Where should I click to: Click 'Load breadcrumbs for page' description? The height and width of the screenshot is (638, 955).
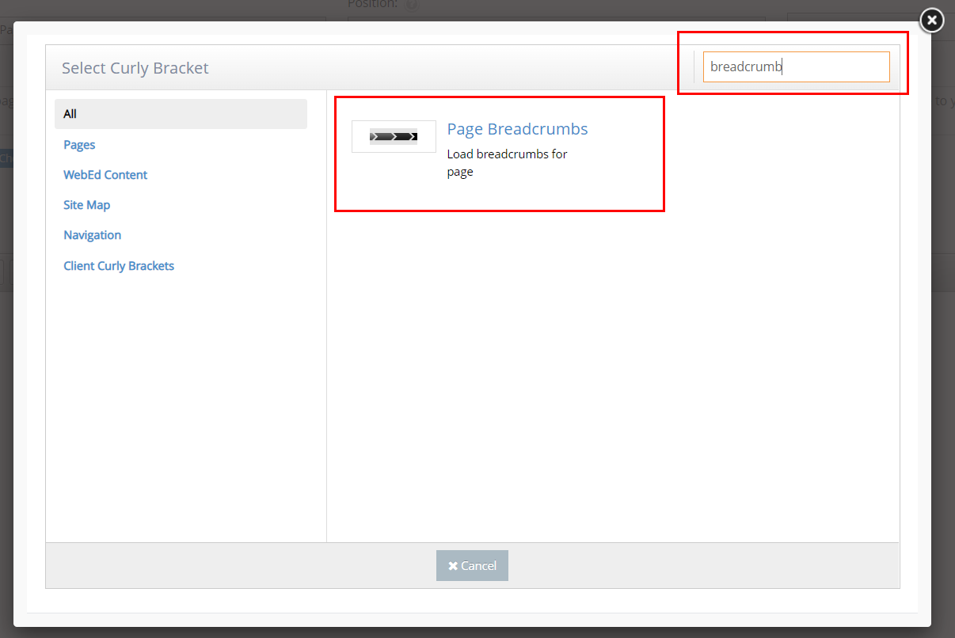click(507, 162)
